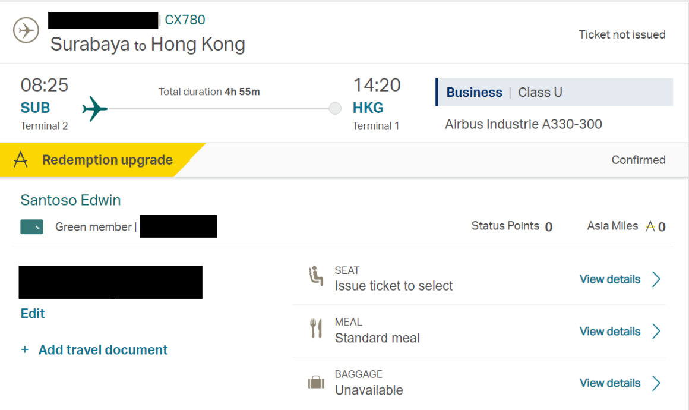Click the baggage suitcase icon
Image resolution: width=689 pixels, height=410 pixels.
(x=316, y=382)
